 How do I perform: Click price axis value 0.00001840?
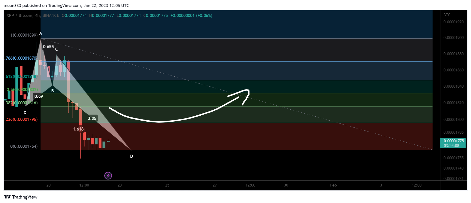[453, 86]
